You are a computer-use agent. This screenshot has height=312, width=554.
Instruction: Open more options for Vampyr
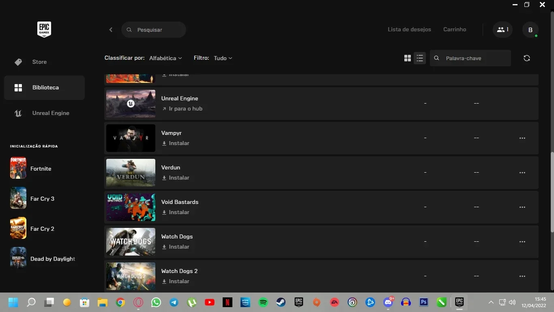click(x=522, y=138)
